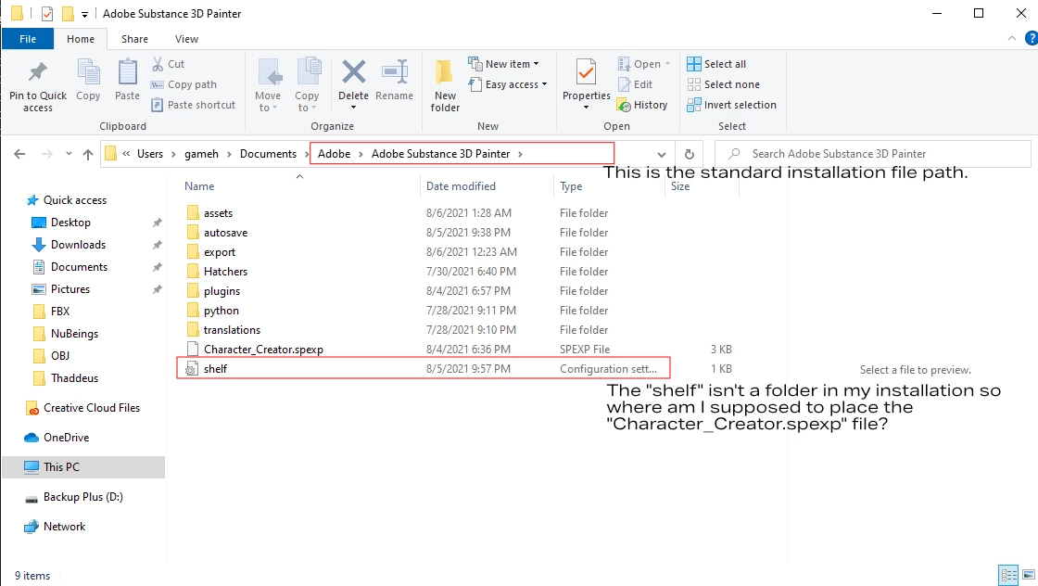Open Backup Plus (D:) drive
This screenshot has height=586, width=1038.
coord(82,497)
